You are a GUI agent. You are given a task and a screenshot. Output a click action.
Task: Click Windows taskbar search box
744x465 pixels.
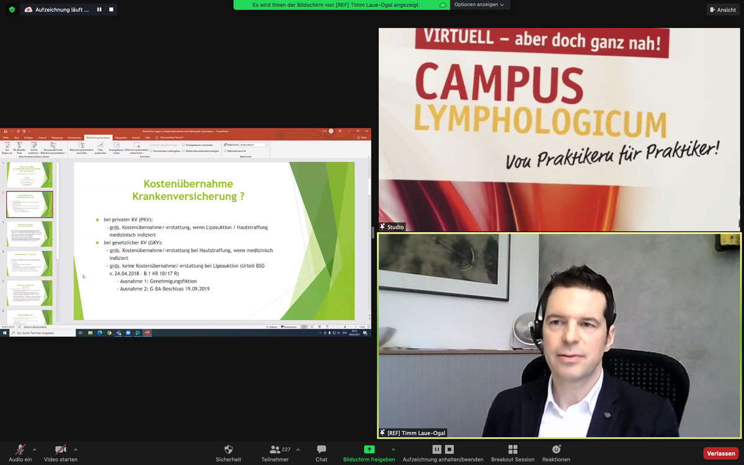[42, 333]
